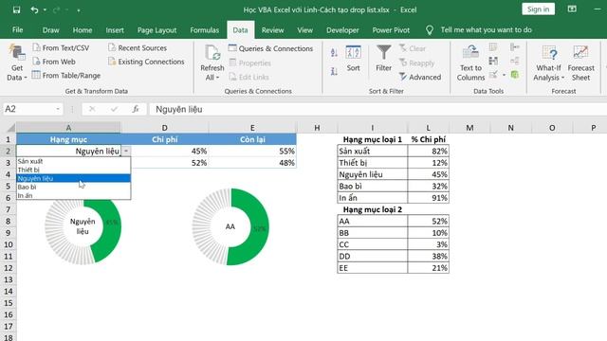This screenshot has height=341, width=607.
Task: Click From Web import
Action: (x=54, y=62)
